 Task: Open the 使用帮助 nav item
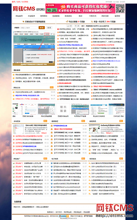coord(44,16)
